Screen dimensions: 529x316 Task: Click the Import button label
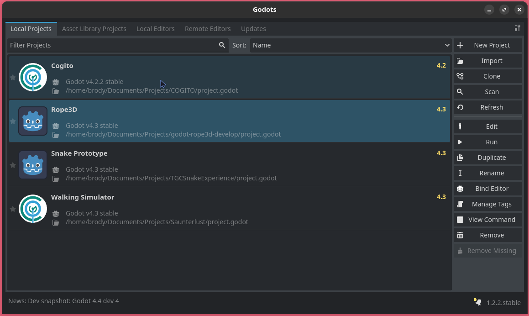(492, 61)
